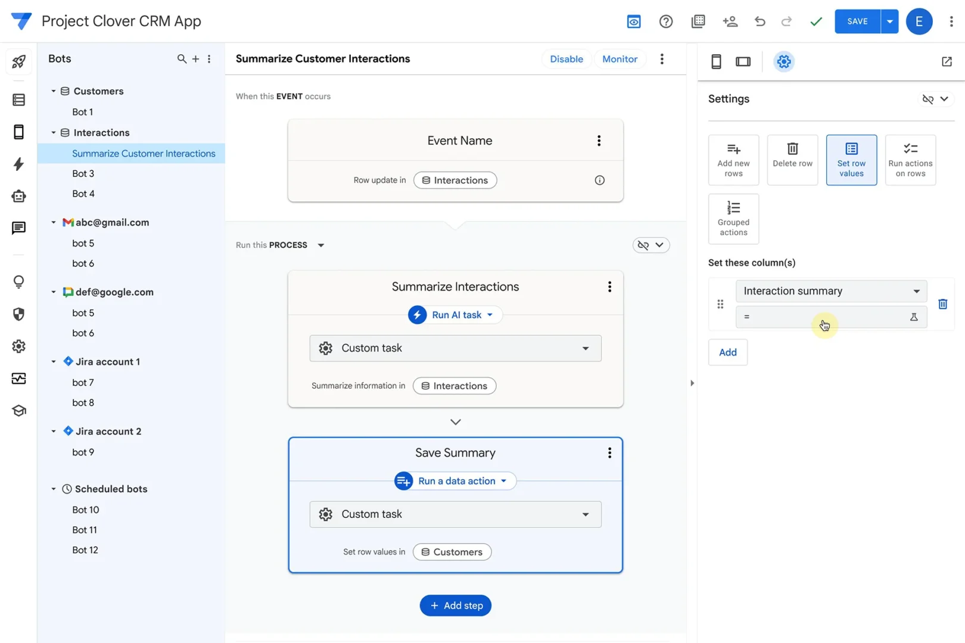Viewport: 965px width, 643px height.
Task: Select Bot 3 in Bots tree
Action: point(83,174)
